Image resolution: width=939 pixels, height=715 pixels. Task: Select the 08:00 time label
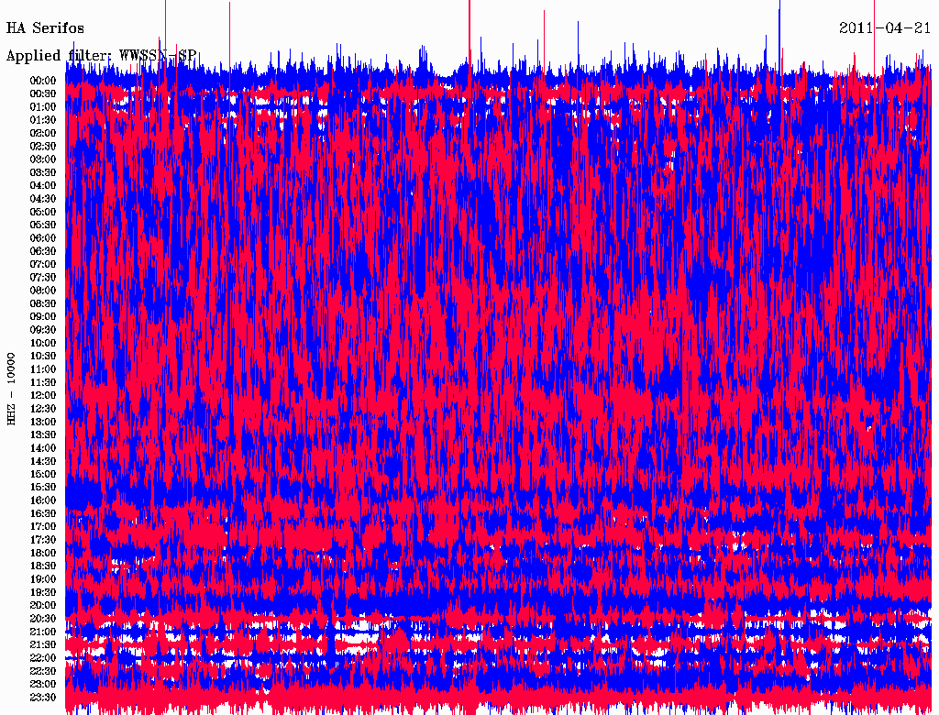(43, 291)
